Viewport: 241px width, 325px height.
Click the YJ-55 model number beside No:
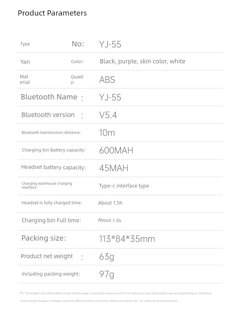tap(110, 45)
